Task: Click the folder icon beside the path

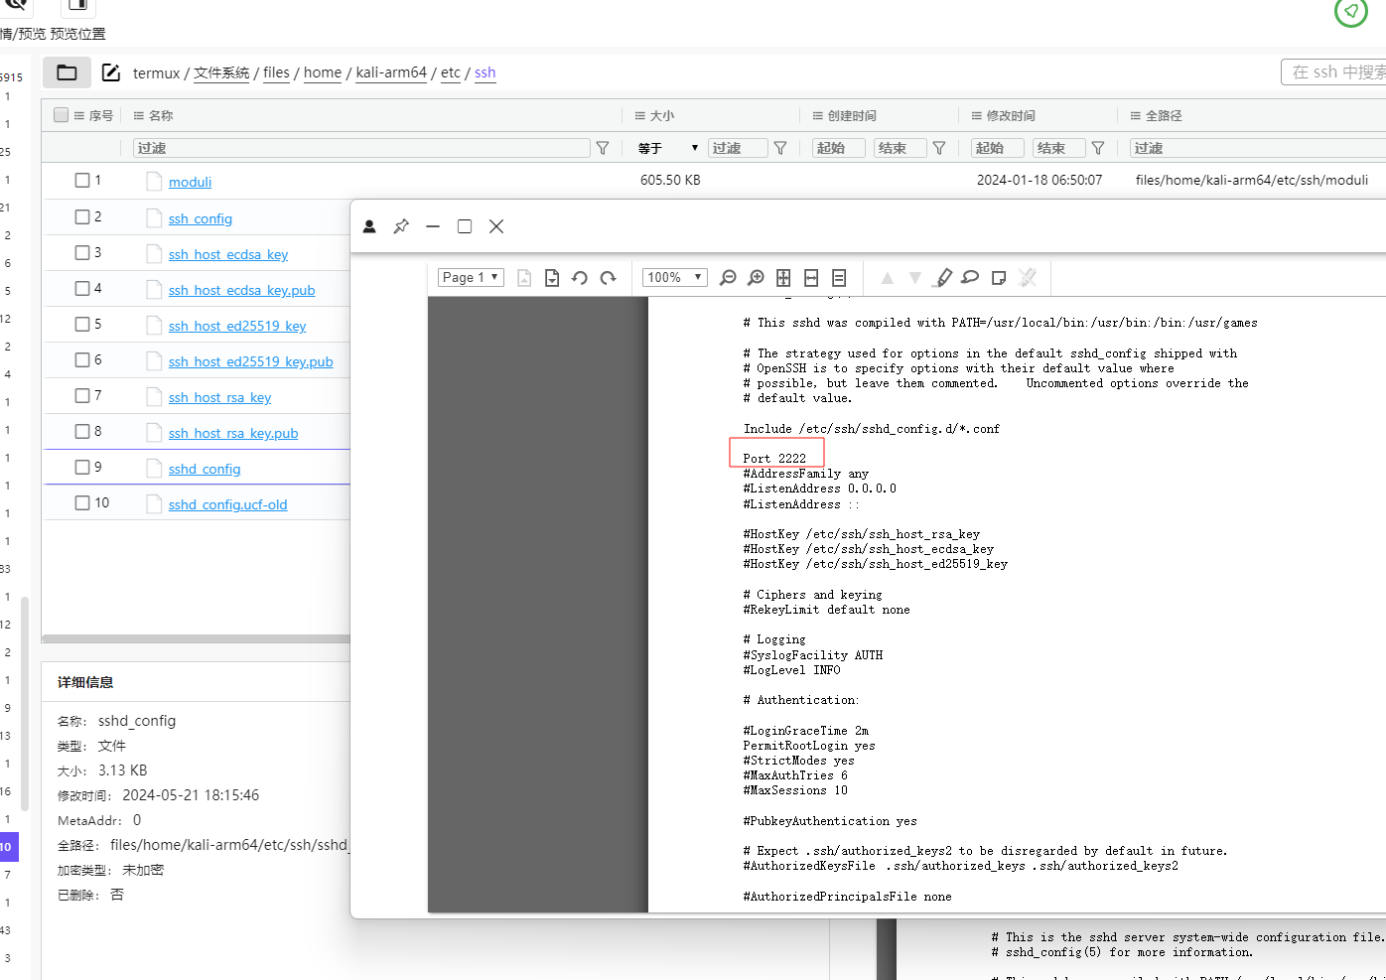Action: point(67,72)
